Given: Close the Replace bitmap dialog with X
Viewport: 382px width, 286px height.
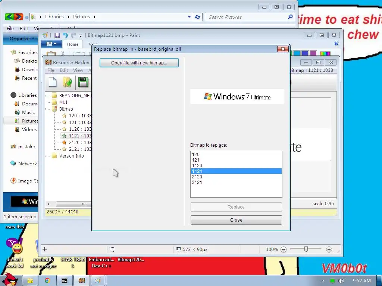Looking at the screenshot, I should tap(283, 49).
